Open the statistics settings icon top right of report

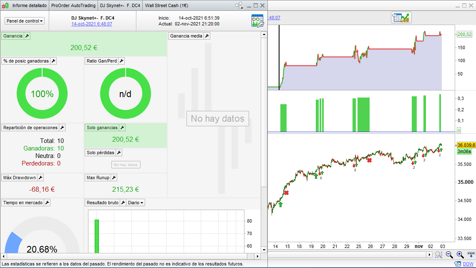coord(257,21)
